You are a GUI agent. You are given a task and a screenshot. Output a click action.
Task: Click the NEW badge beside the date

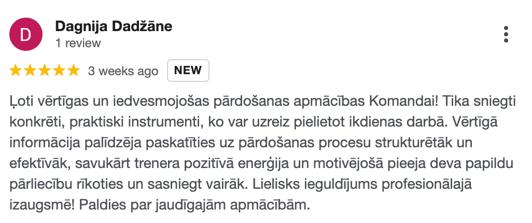188,71
